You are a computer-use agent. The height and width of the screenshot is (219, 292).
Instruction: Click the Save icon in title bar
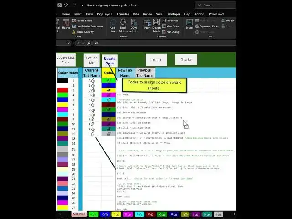click(60, 5)
